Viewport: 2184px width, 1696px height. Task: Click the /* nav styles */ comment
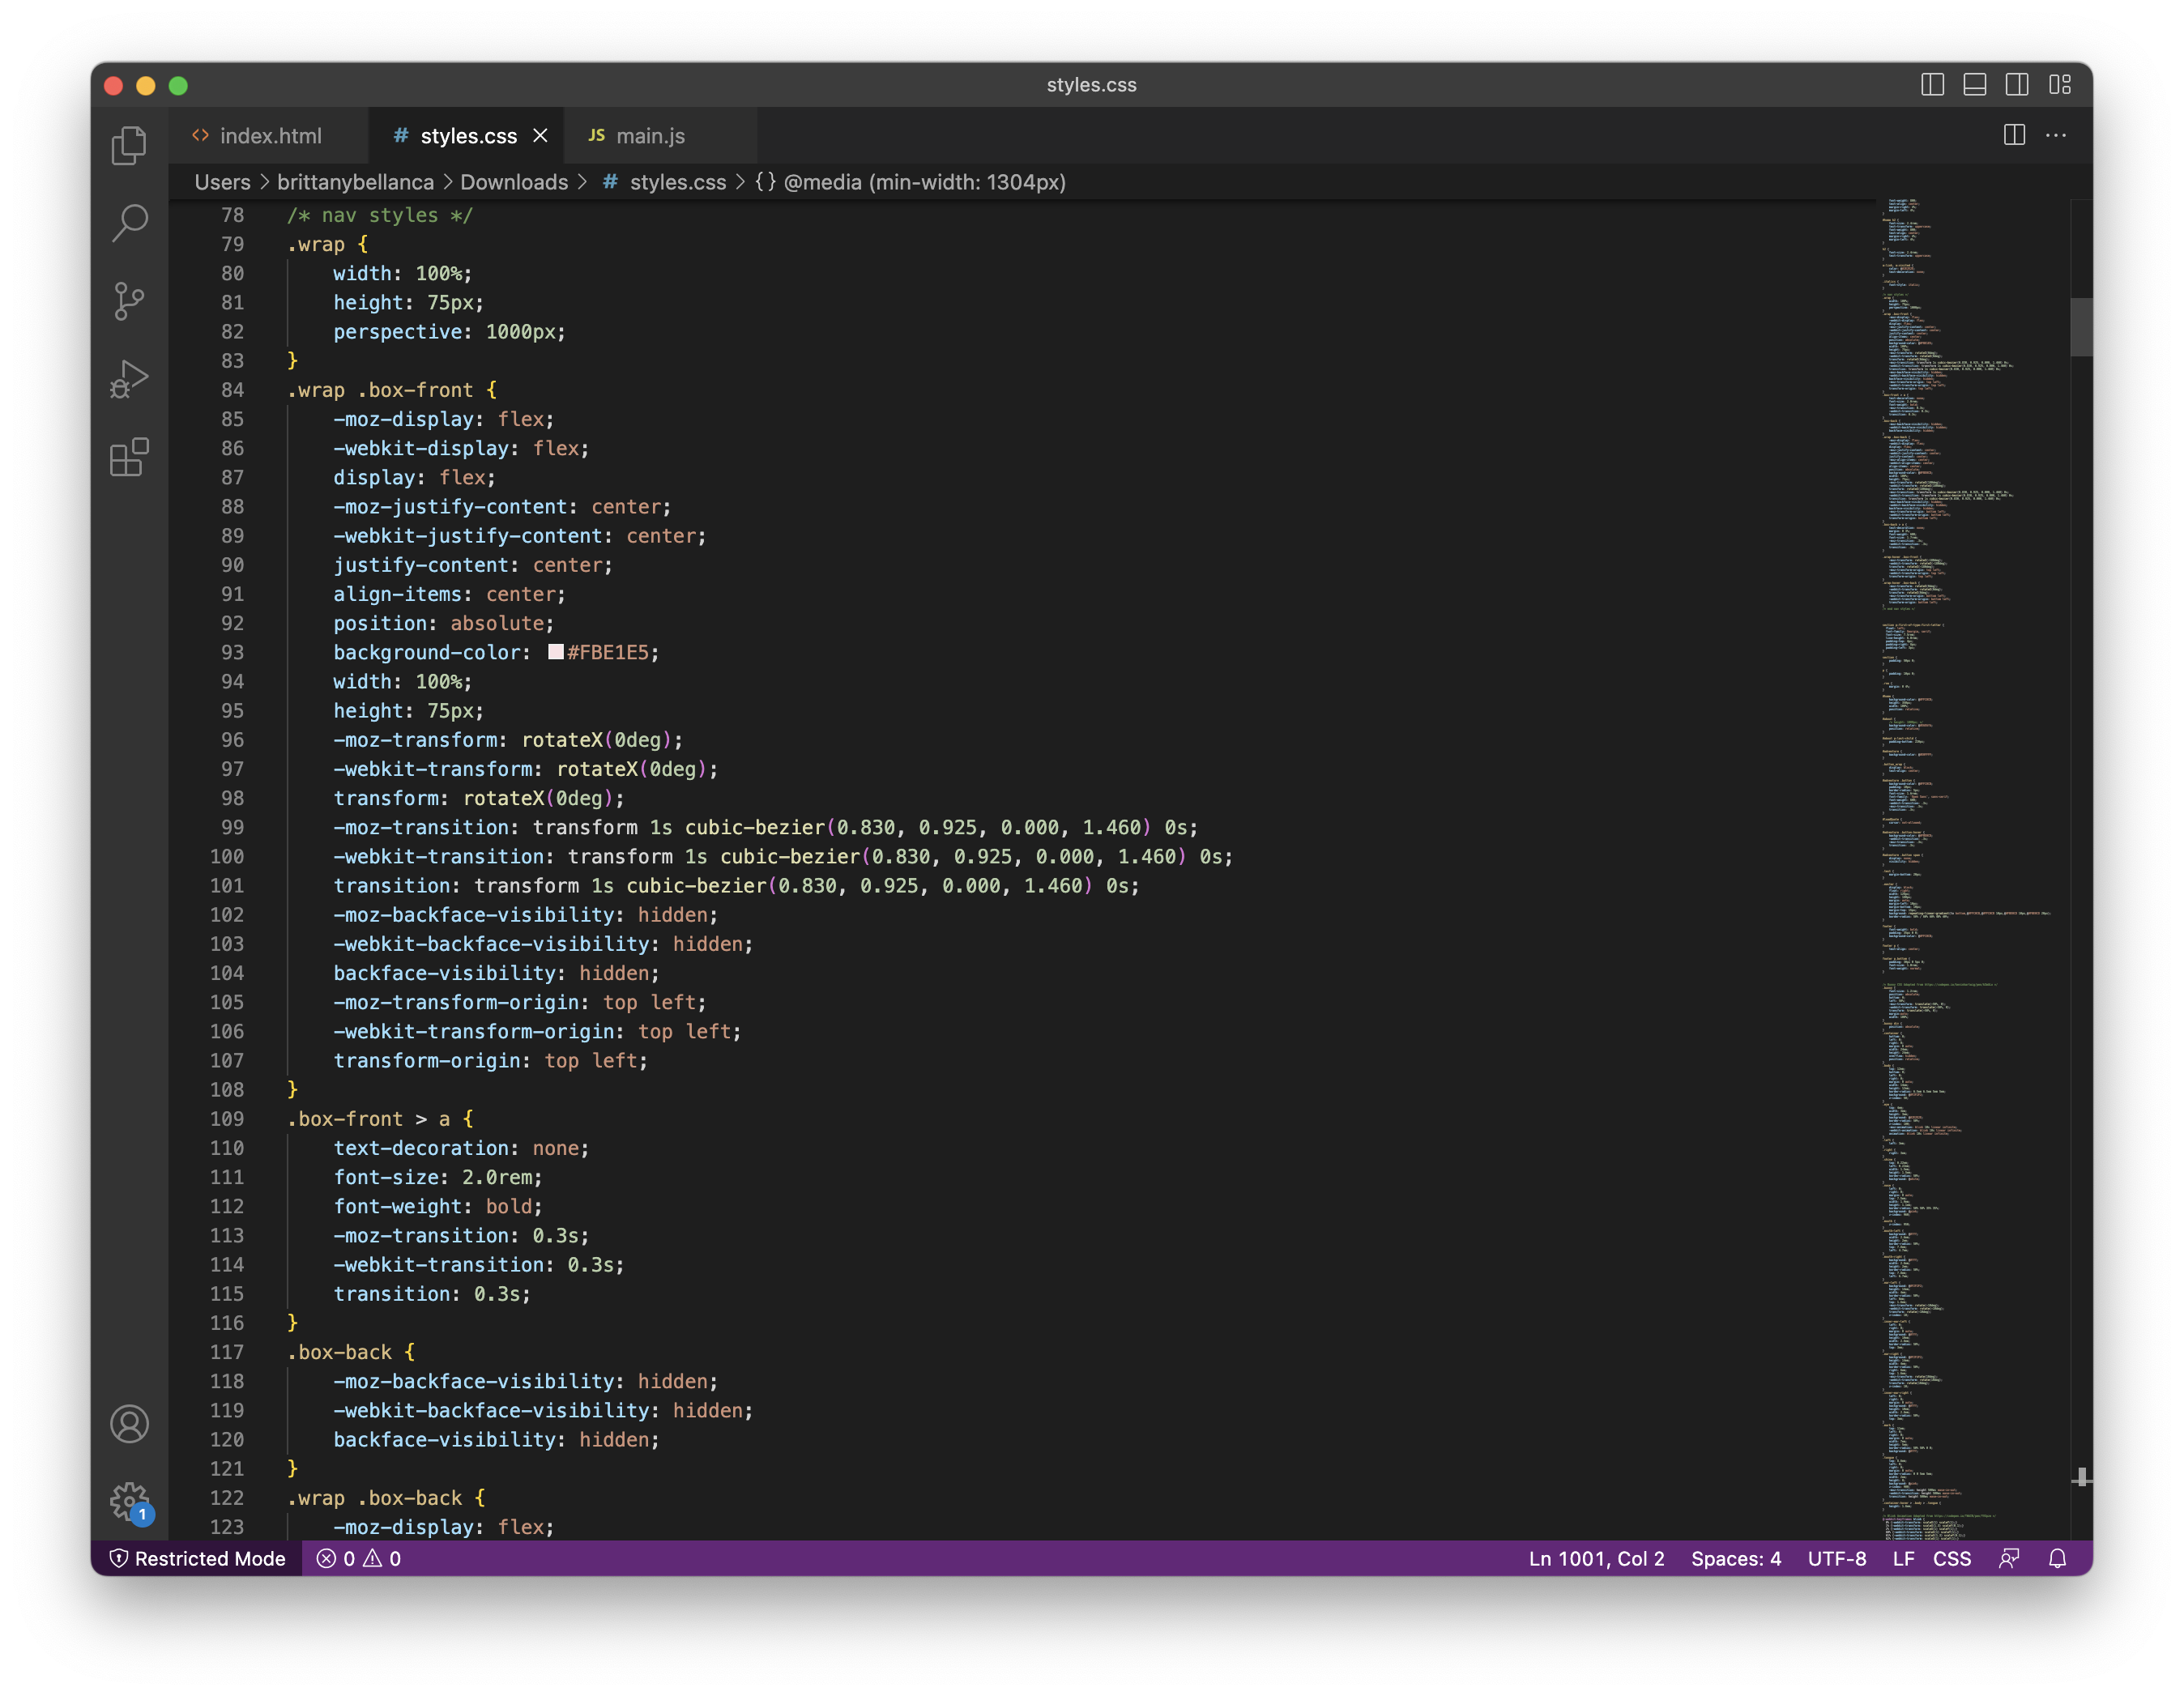tap(380, 215)
